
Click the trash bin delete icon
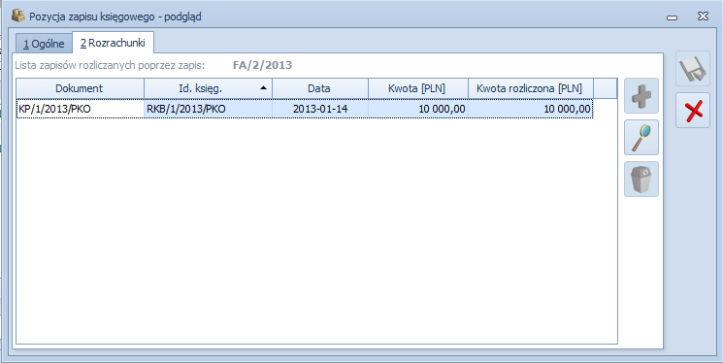641,179
